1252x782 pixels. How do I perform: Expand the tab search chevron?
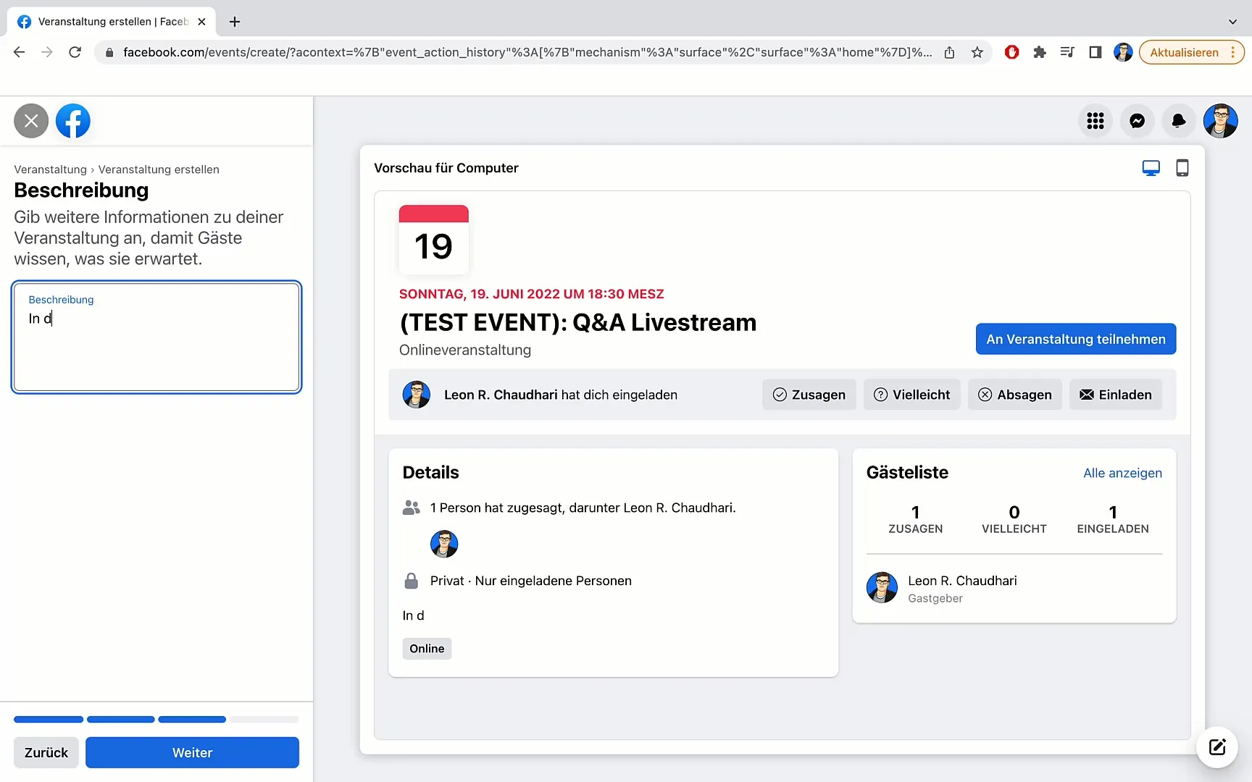1232,22
